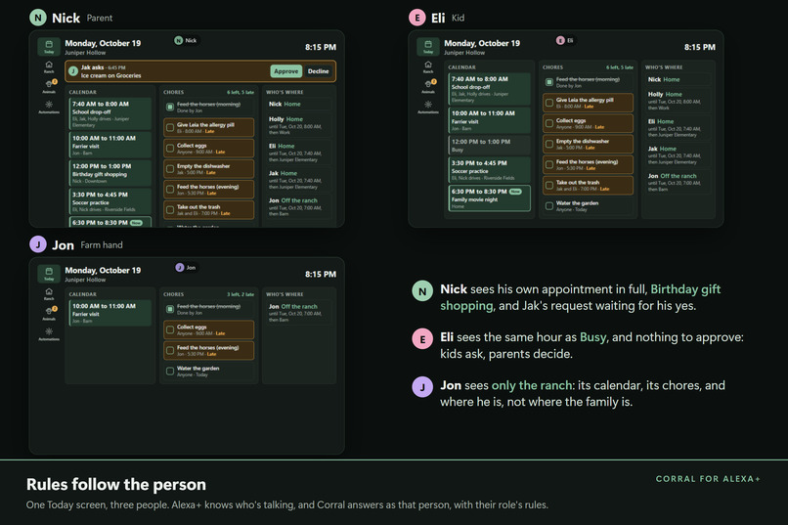The width and height of the screenshot is (788, 525).
Task: Tick 'Water the garden' in Eli's chores
Action: (x=549, y=206)
